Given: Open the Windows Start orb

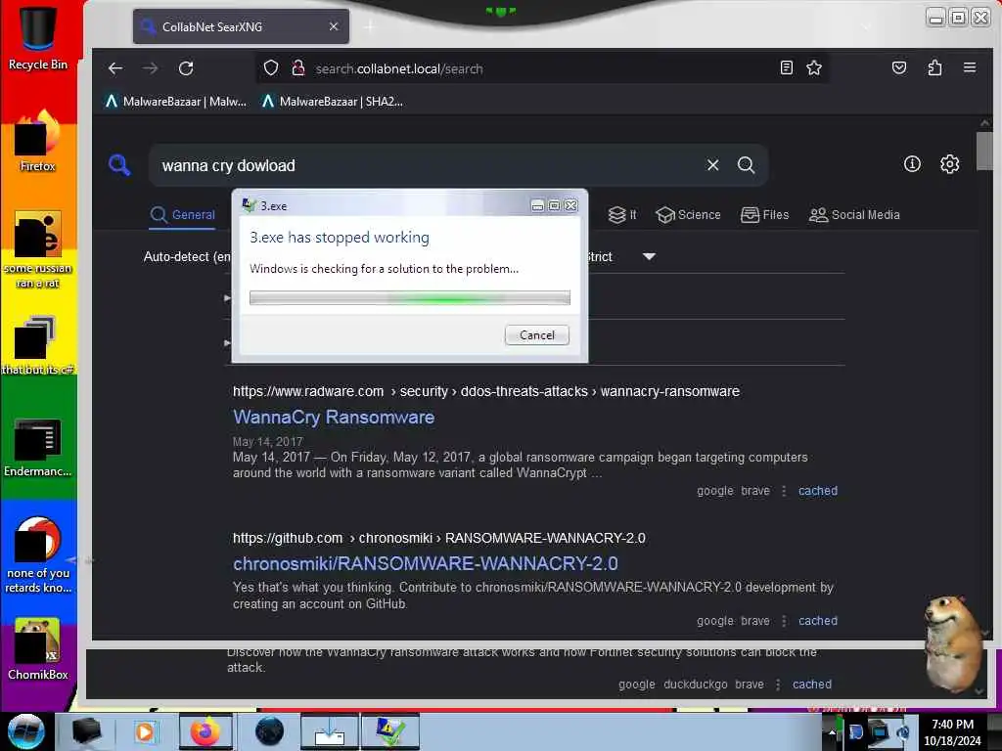Looking at the screenshot, I should pos(26,731).
